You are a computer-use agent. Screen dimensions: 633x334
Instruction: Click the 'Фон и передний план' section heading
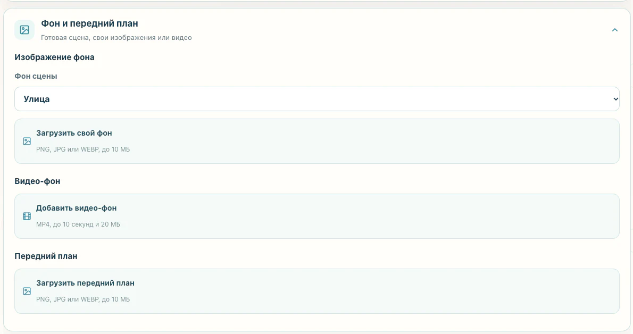coord(89,23)
